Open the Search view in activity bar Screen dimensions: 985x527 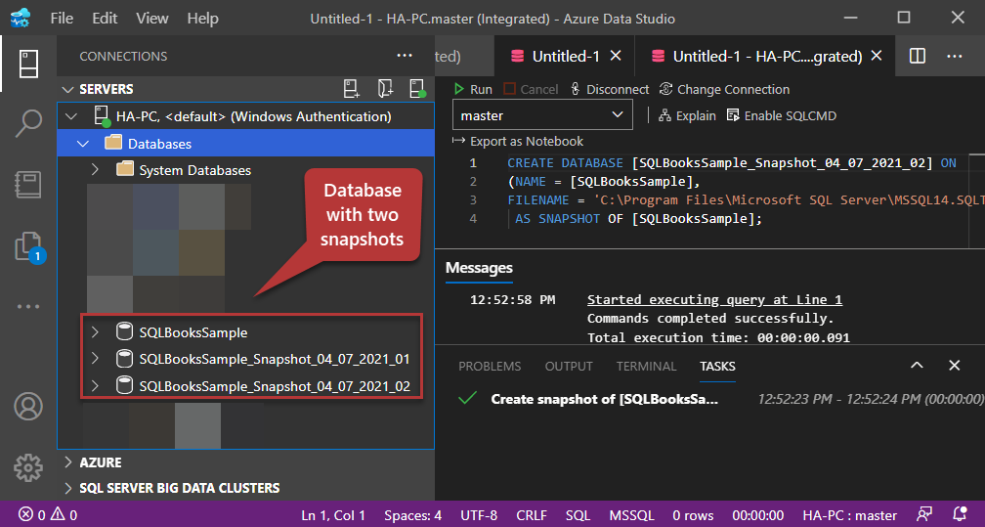point(28,123)
